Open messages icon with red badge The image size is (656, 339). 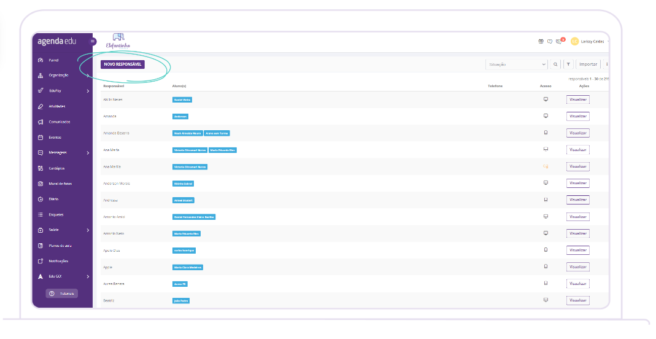560,41
